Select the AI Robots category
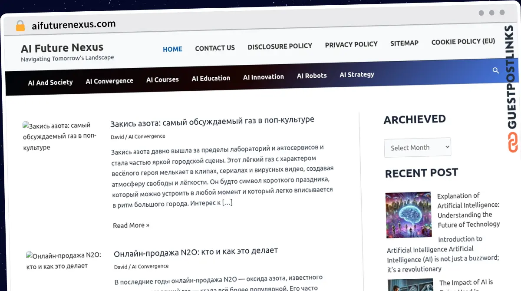 pos(312,76)
